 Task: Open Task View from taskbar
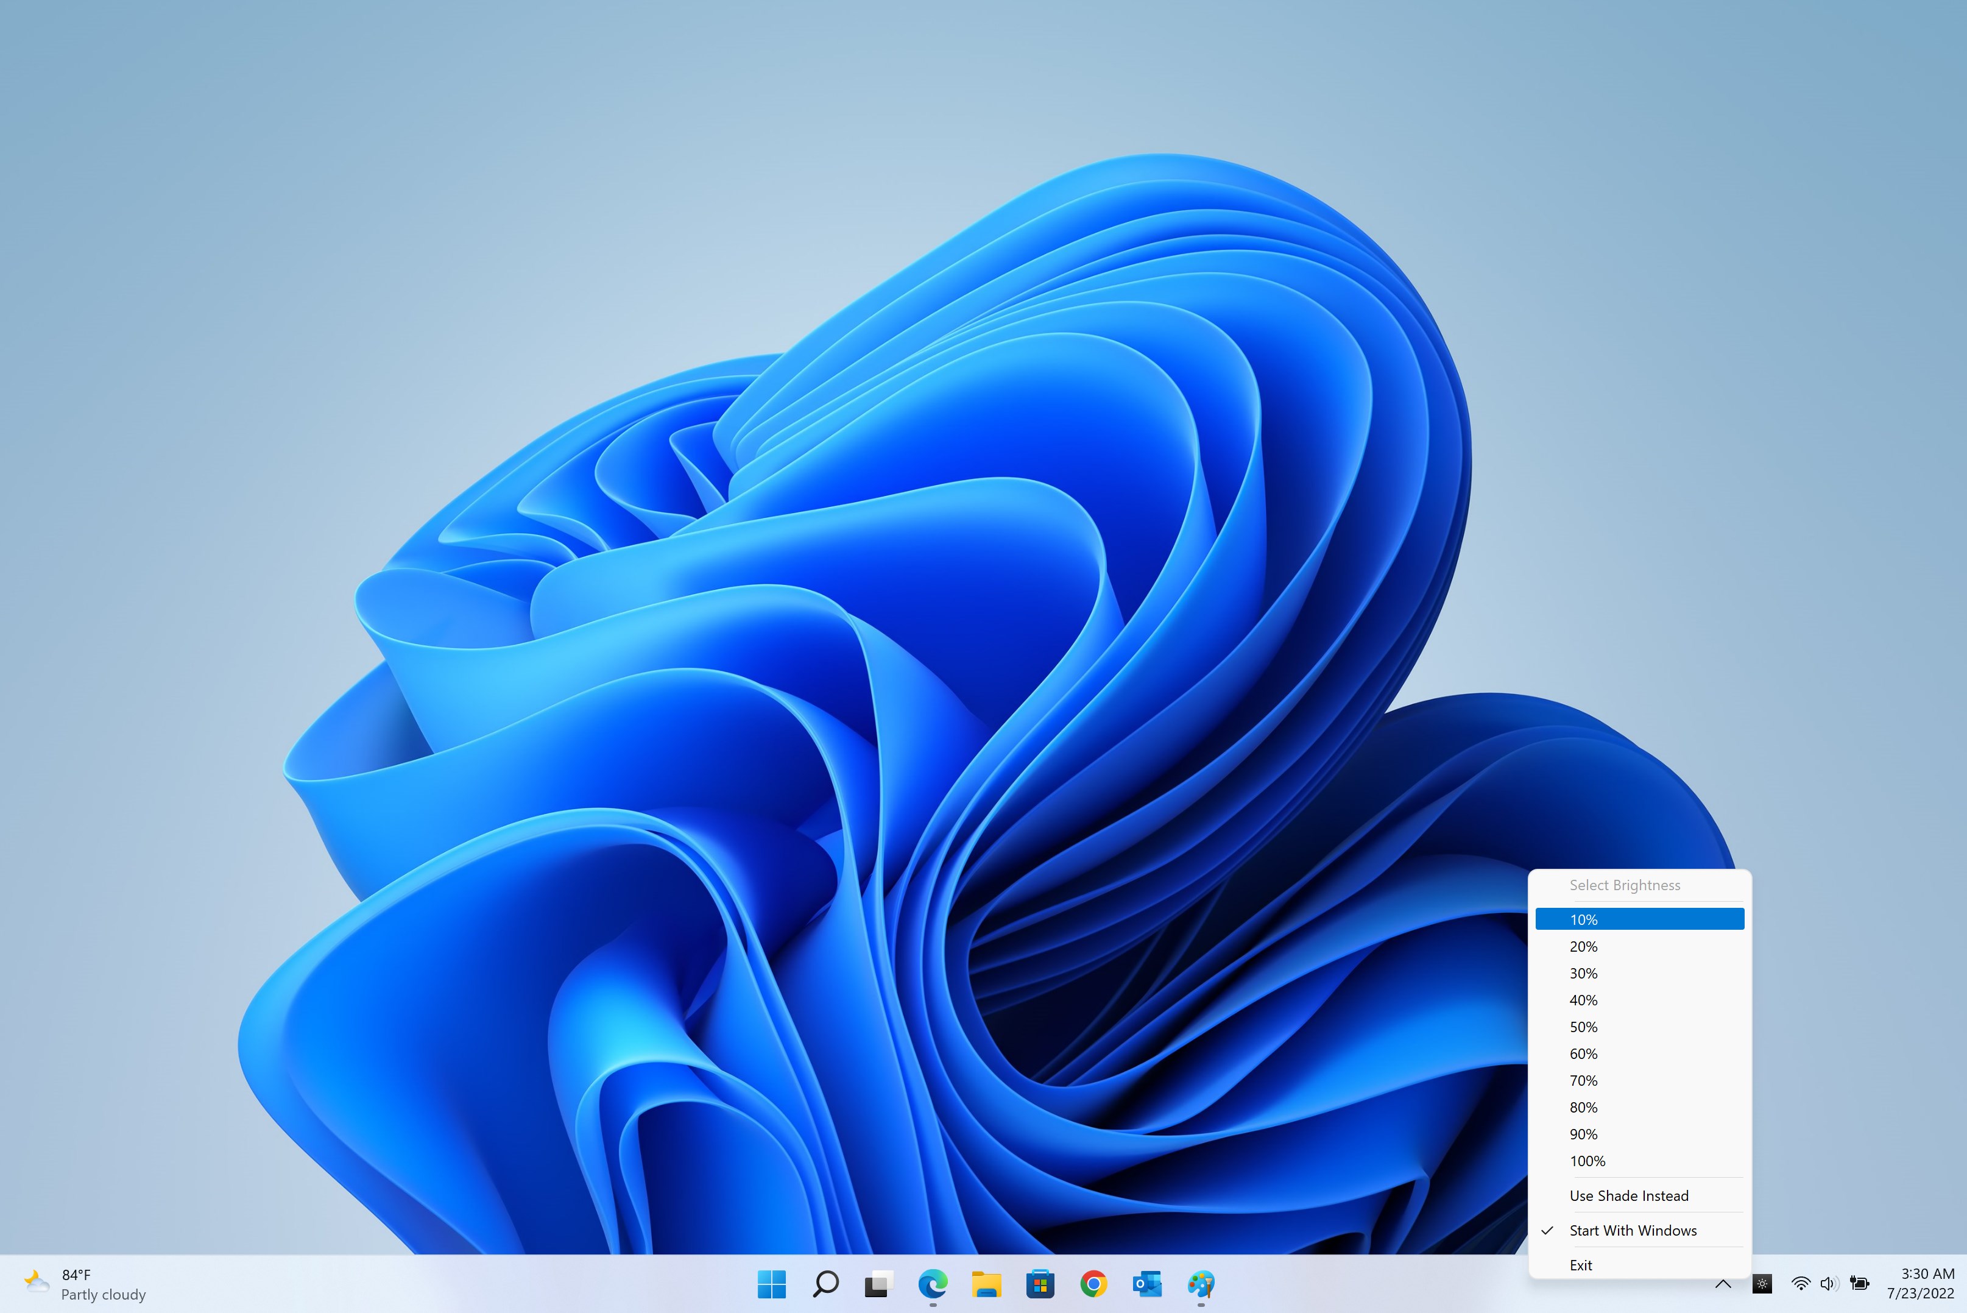879,1284
